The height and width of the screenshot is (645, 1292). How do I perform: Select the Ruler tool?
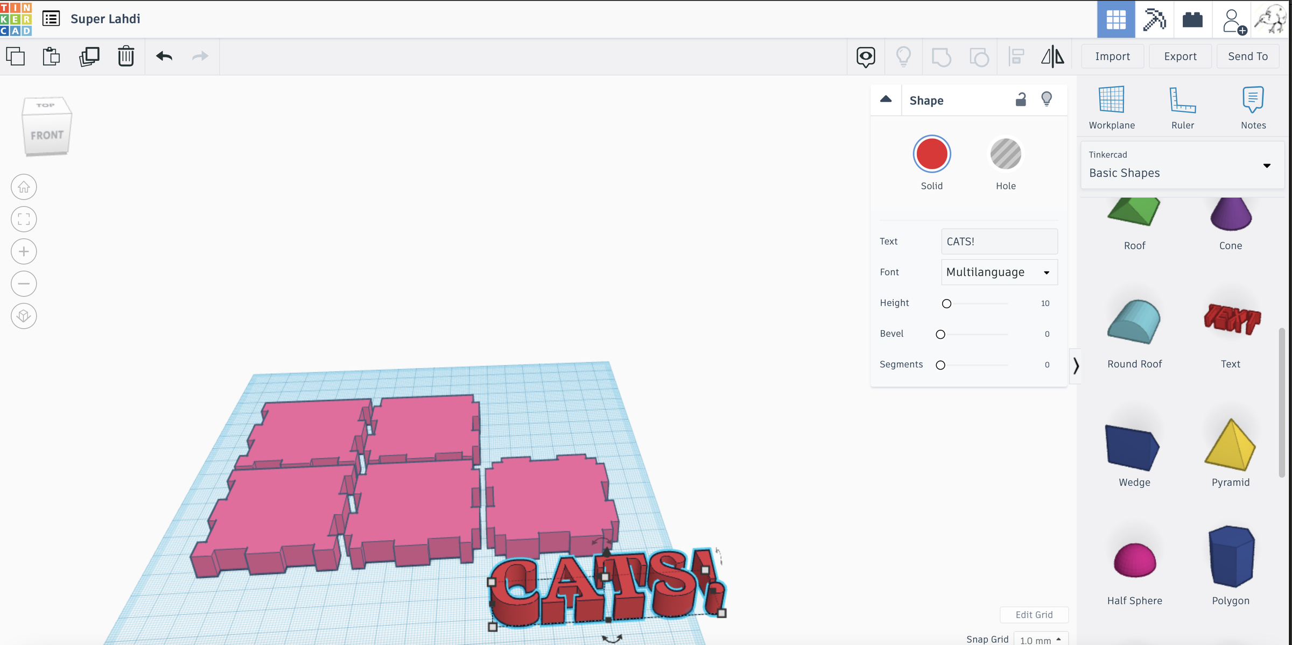(x=1183, y=106)
